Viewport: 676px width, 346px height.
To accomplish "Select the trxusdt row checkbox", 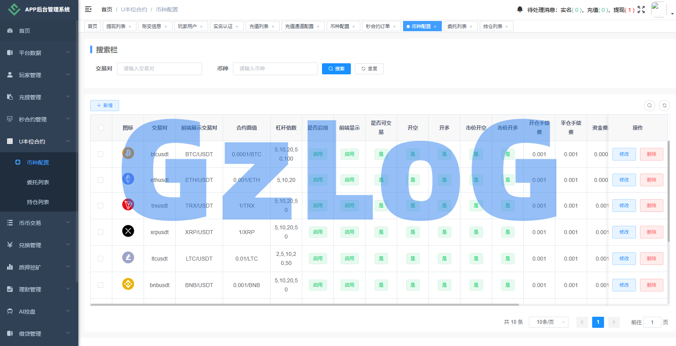I will pos(100,206).
